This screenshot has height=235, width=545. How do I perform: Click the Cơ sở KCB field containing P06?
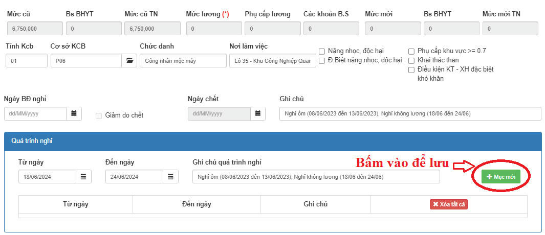tap(86, 61)
